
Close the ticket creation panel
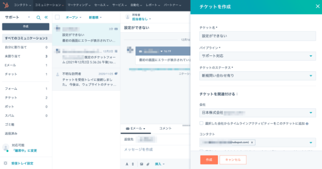coord(318,6)
